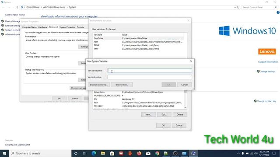This screenshot has width=280, height=157.
Task: Open Security and Maintenance link
Action: coord(17,145)
